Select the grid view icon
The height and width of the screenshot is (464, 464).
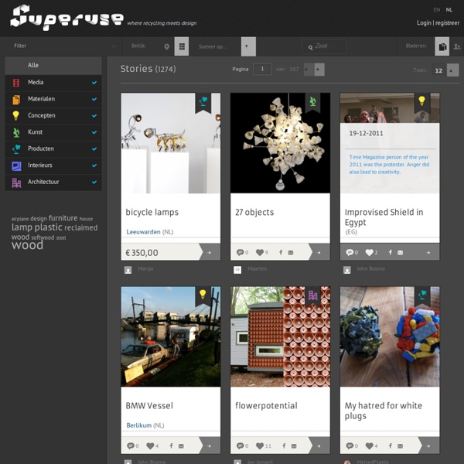pyautogui.click(x=182, y=46)
